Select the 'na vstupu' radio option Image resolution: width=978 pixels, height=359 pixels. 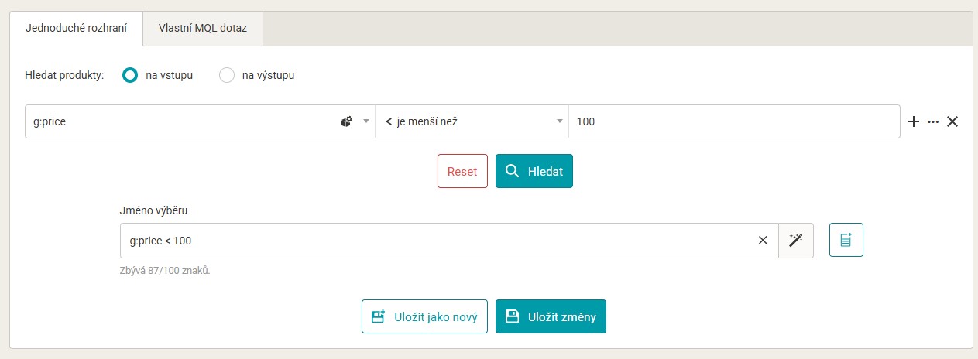click(131, 75)
